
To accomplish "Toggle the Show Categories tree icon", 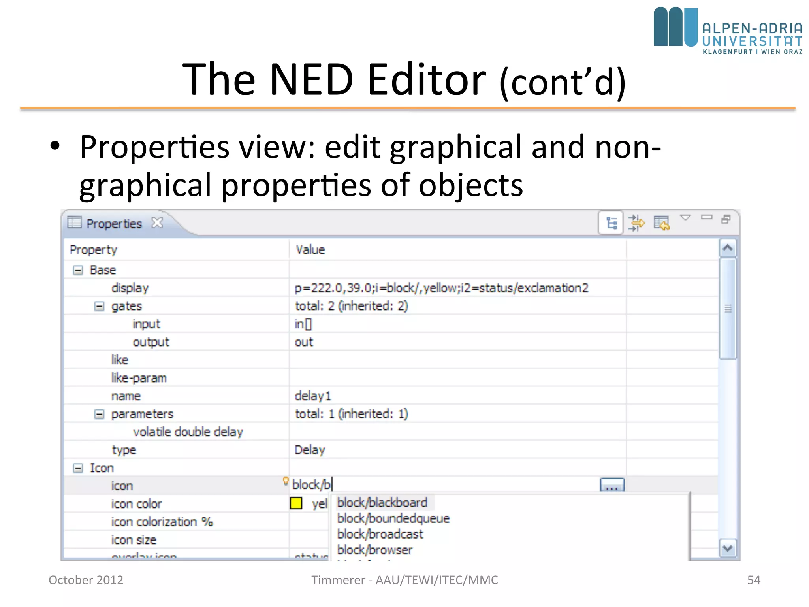I will coord(611,223).
